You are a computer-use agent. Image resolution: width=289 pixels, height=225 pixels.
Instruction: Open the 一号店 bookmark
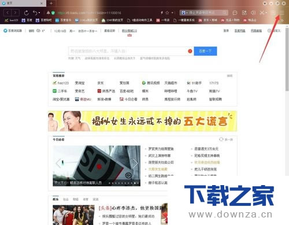click(163, 20)
